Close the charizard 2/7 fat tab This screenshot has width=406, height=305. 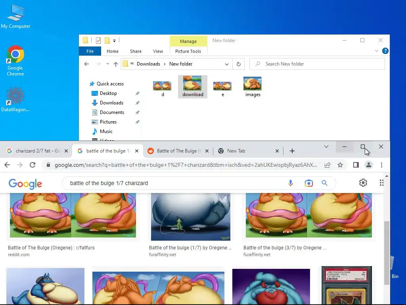click(x=66, y=151)
